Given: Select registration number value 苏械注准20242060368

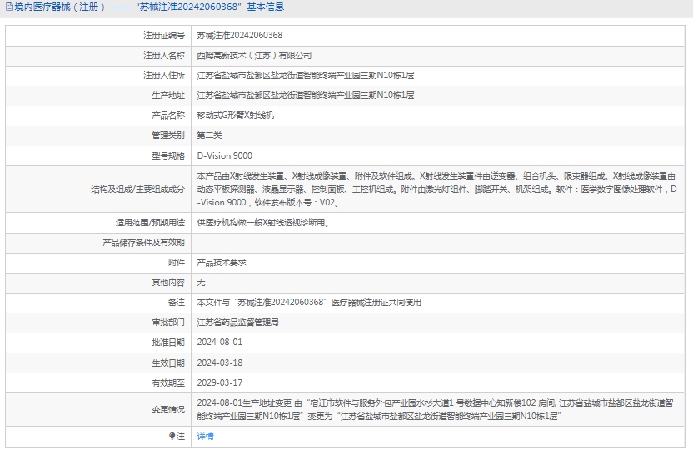Looking at the screenshot, I should [x=239, y=35].
